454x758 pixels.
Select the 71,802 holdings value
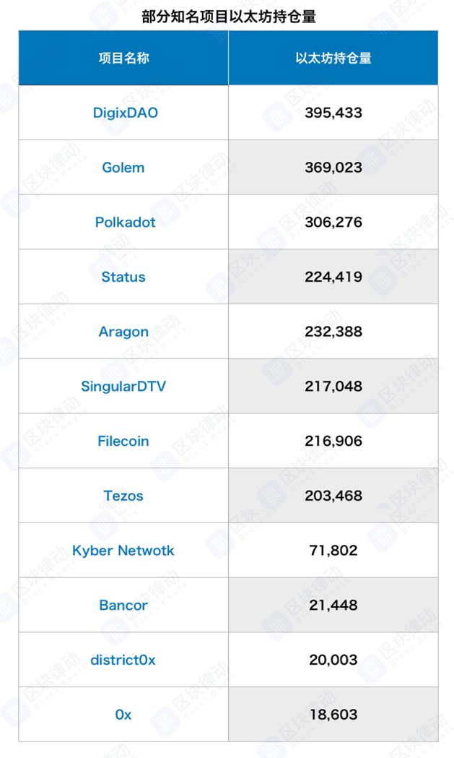(x=333, y=551)
